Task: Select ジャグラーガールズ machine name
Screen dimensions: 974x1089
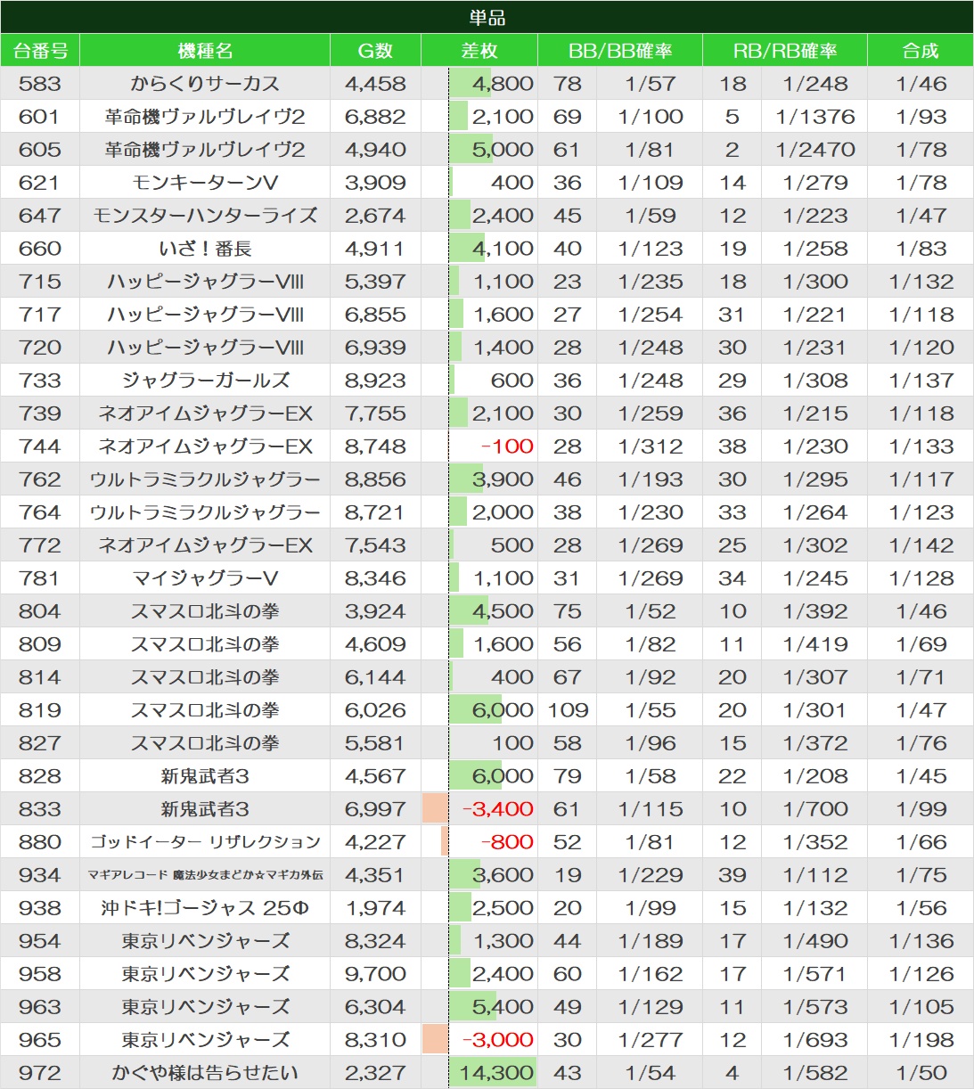Action: click(205, 381)
